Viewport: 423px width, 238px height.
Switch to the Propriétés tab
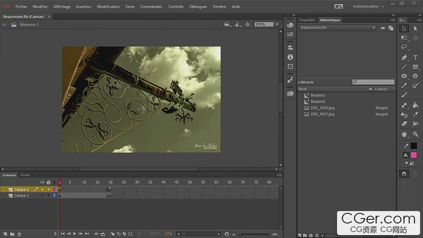tap(307, 20)
